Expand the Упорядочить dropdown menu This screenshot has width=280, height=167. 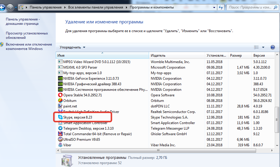pyautogui.click(x=72, y=47)
